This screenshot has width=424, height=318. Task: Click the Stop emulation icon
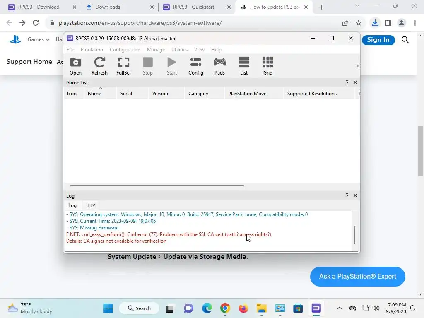[148, 66]
